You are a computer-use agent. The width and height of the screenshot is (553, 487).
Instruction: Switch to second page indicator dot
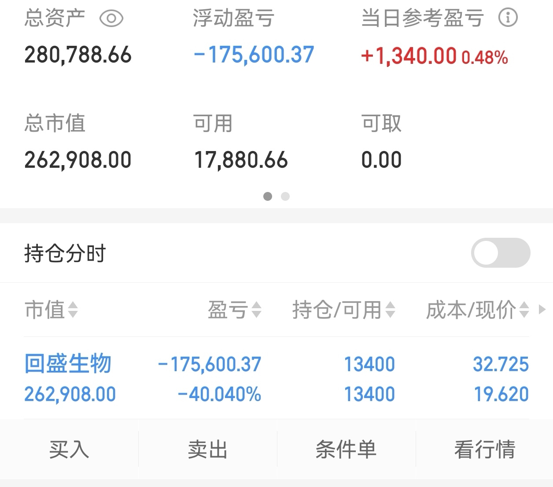(285, 196)
